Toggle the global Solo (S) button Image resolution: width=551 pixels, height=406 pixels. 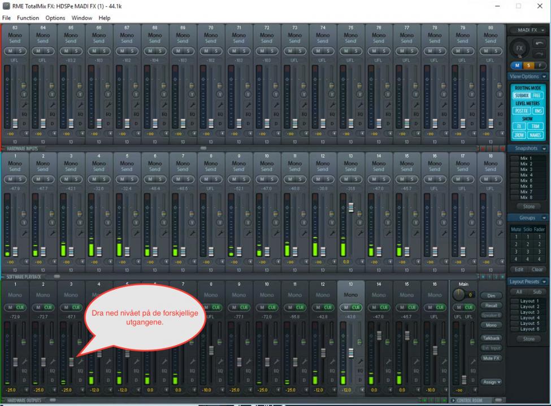pyautogui.click(x=528, y=66)
